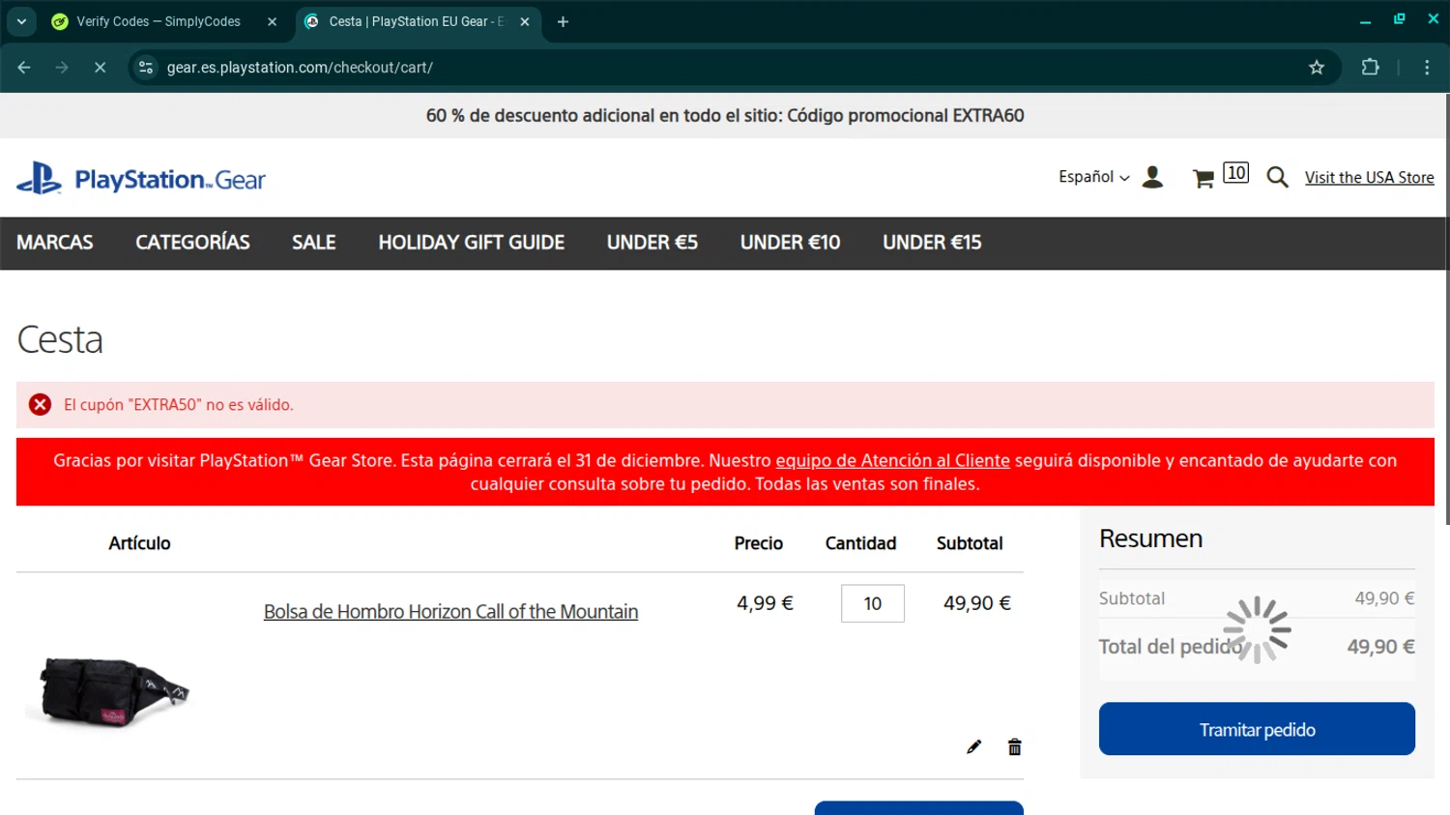
Task: Open the MARCAS menu
Action: pyautogui.click(x=55, y=243)
